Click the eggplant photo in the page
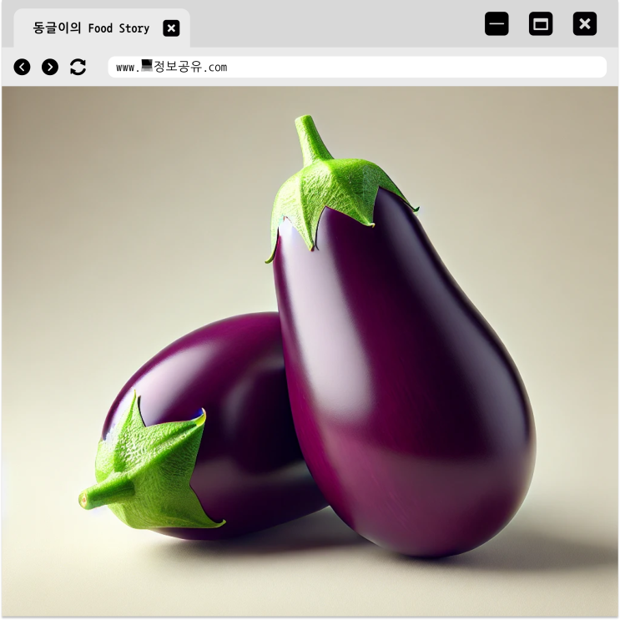The image size is (620, 620). [x=310, y=351]
